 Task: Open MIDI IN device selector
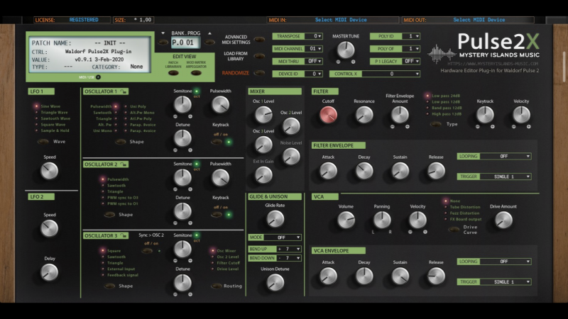[333, 20]
